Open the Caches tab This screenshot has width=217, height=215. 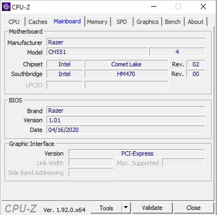point(38,22)
